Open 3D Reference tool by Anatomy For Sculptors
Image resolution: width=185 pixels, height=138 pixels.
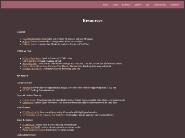click(44, 115)
